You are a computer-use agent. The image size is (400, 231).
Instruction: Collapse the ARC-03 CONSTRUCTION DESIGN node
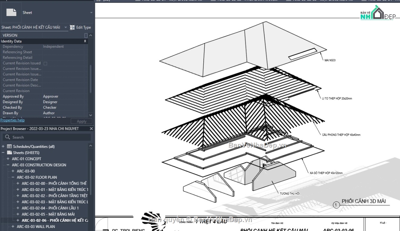pos(8,165)
